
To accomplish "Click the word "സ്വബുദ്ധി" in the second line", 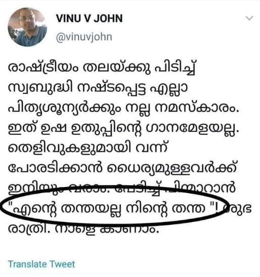I will coord(40,88).
